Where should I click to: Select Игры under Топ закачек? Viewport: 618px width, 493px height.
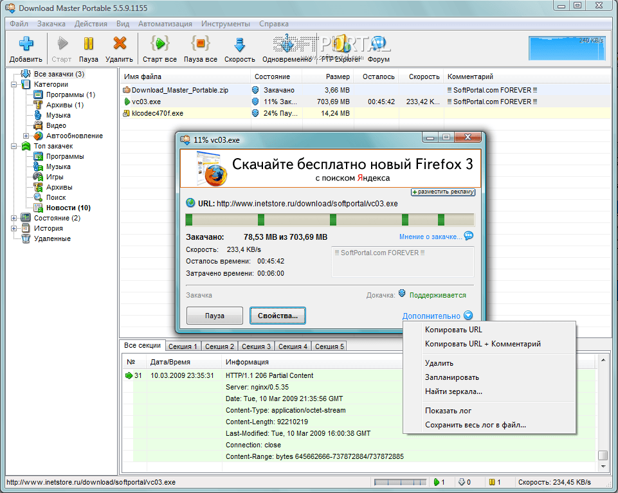point(55,177)
